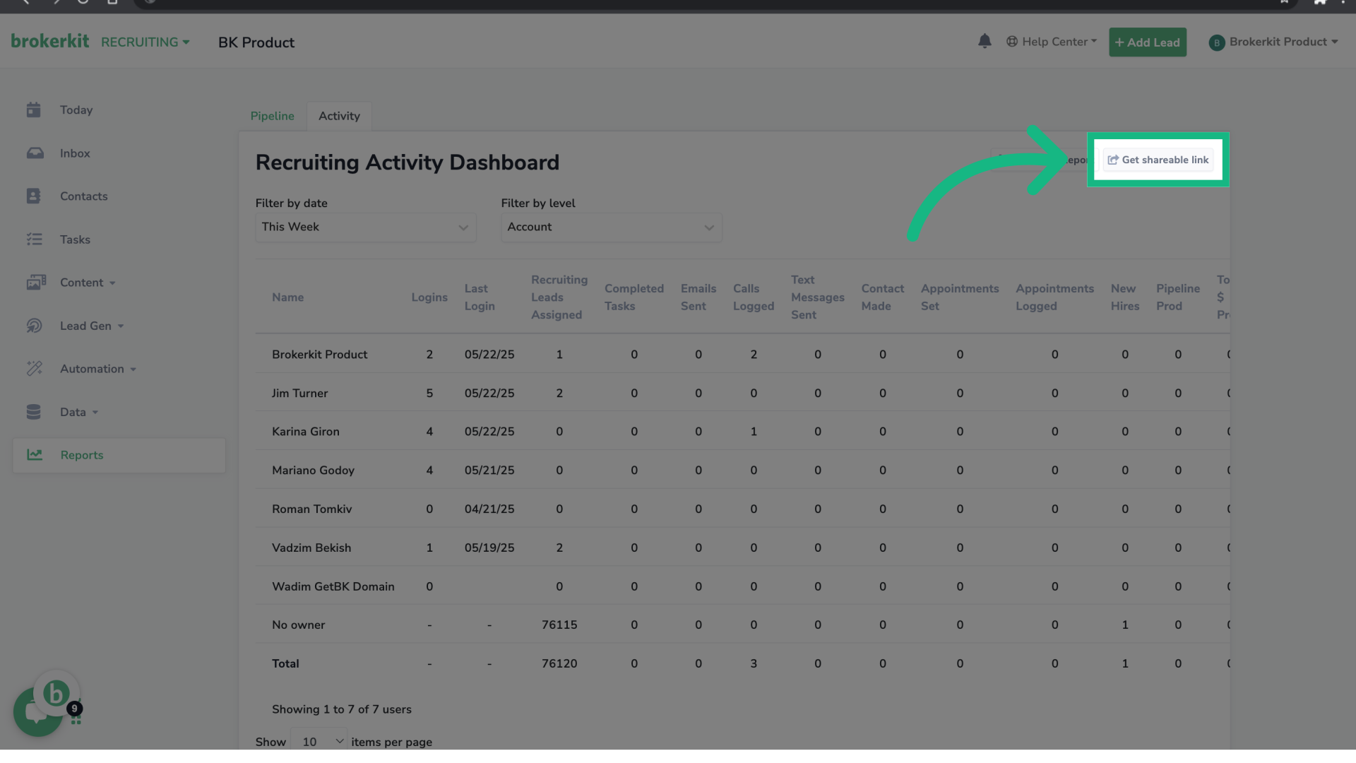Click the No owner row label
The height and width of the screenshot is (763, 1356).
[298, 625]
